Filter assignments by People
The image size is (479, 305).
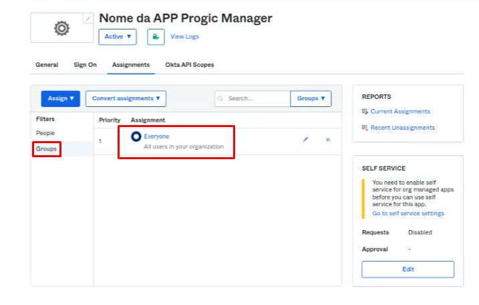click(x=45, y=133)
